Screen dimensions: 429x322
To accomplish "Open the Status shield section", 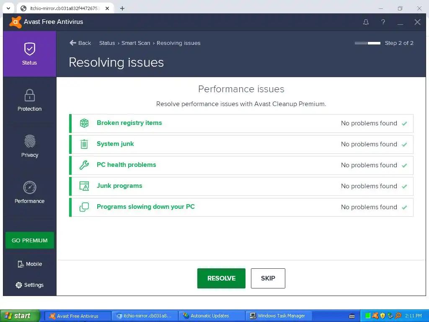I will [30, 54].
